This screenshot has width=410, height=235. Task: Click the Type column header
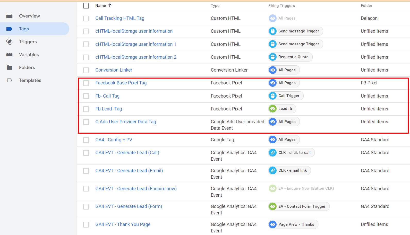[215, 6]
